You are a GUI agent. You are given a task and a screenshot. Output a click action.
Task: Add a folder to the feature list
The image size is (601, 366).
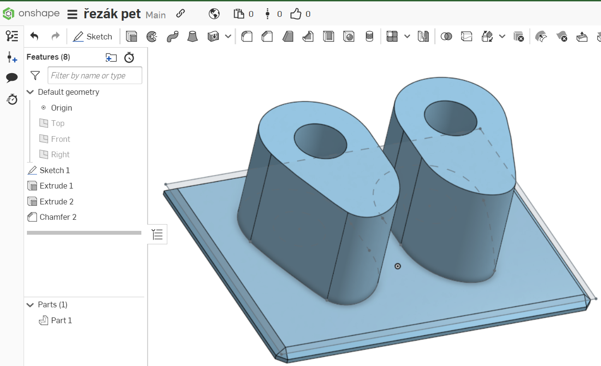coord(111,58)
